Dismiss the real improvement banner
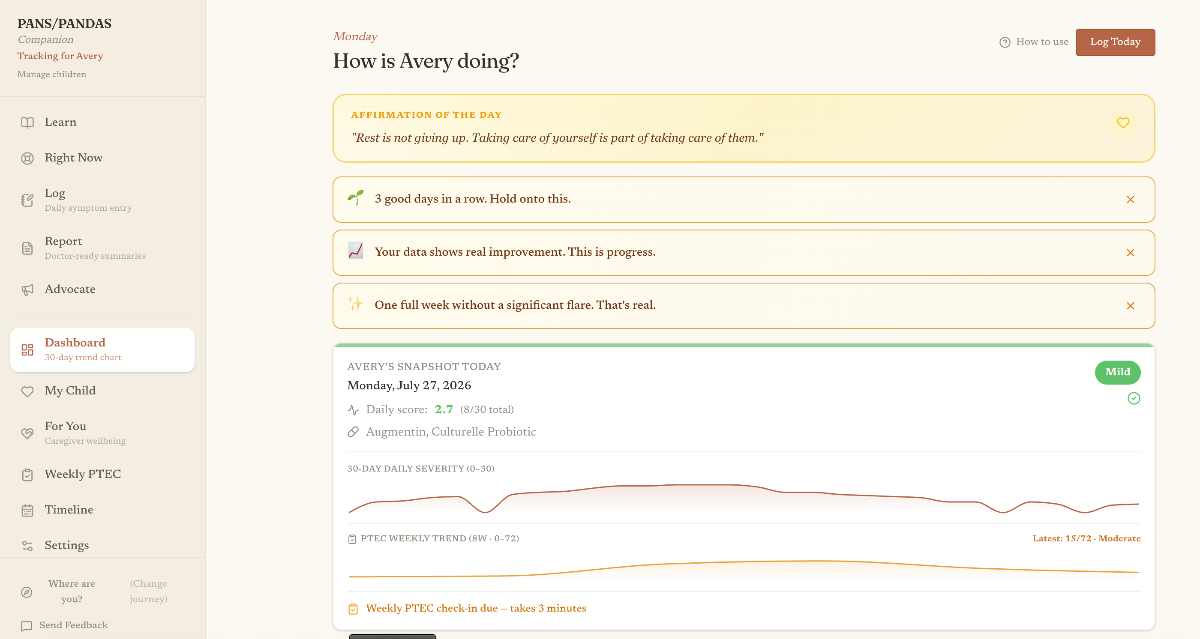1200x639 pixels. [1130, 253]
